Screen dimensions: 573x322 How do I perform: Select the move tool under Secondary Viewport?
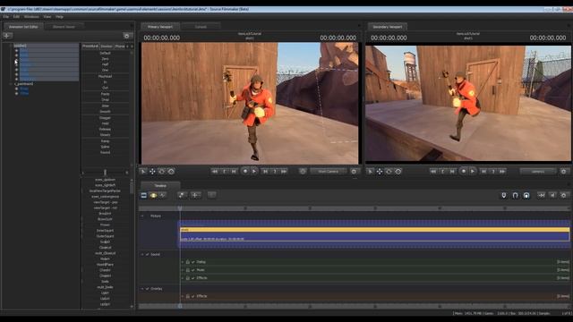380,171
